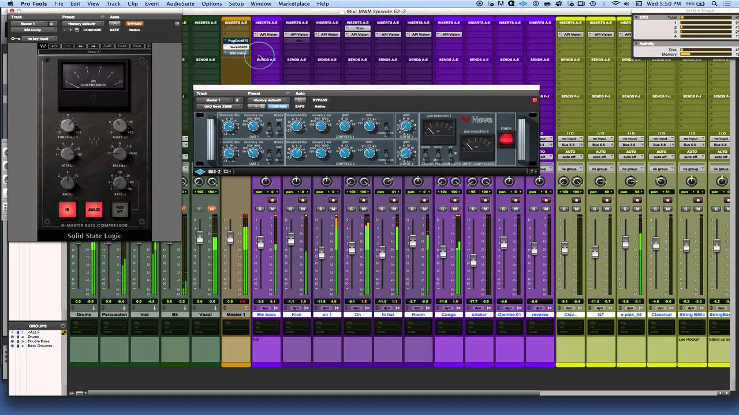The width and height of the screenshot is (739, 415).
Task: Bypass the SSLComp plugin with orange BYPASS button
Action: click(135, 24)
